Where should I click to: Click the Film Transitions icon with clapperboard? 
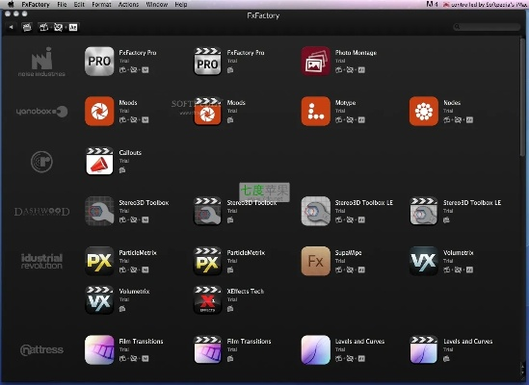[207, 350]
